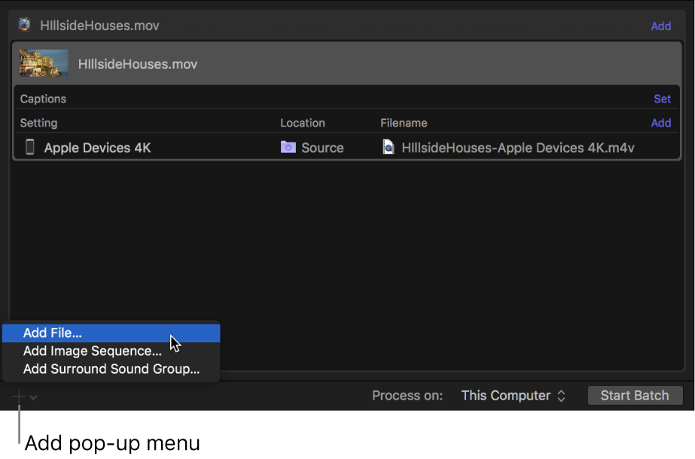The height and width of the screenshot is (459, 695).
Task: Choose Add File… from the menu
Action: pyautogui.click(x=53, y=332)
